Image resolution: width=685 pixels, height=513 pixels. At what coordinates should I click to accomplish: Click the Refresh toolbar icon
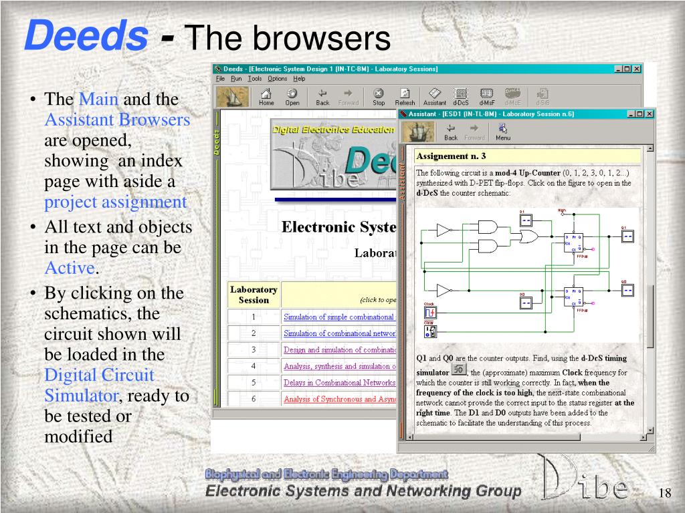[x=405, y=96]
